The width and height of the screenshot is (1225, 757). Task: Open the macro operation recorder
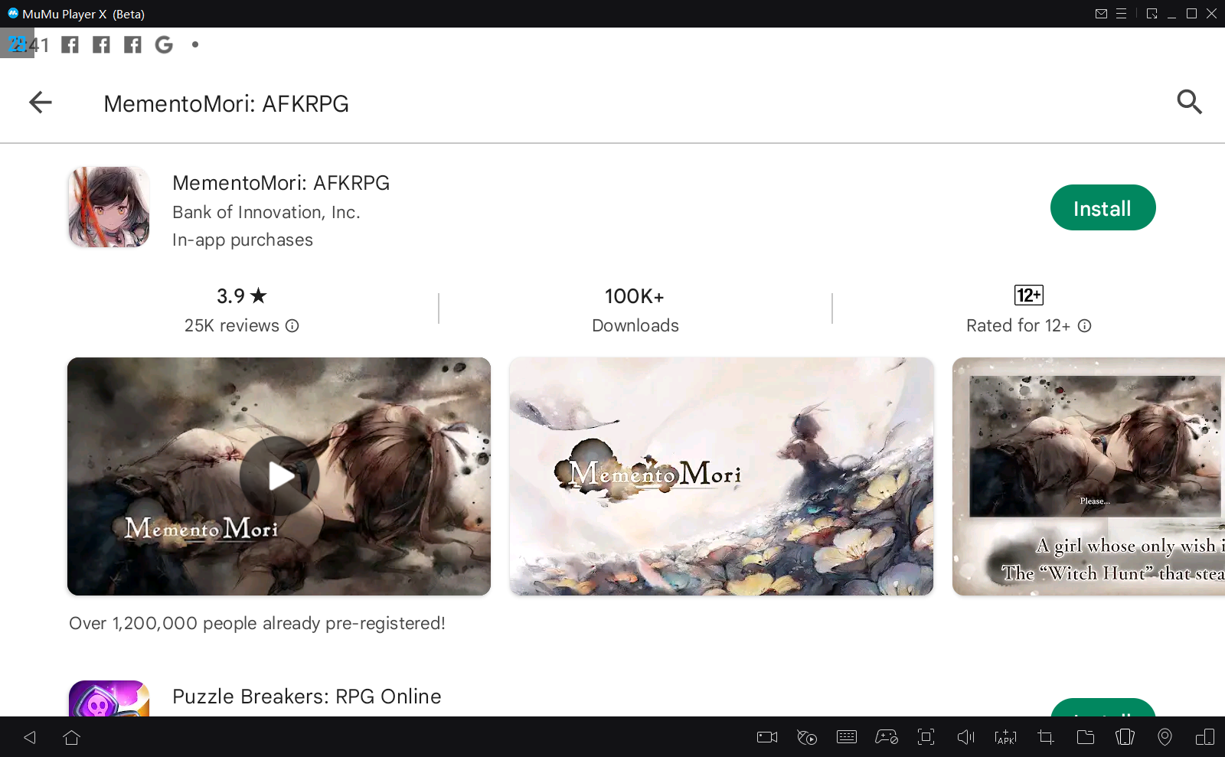(x=807, y=737)
